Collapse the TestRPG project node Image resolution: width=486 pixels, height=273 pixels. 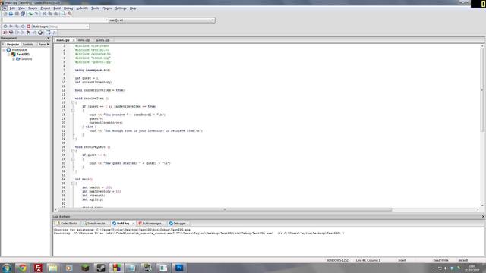(x=8, y=54)
